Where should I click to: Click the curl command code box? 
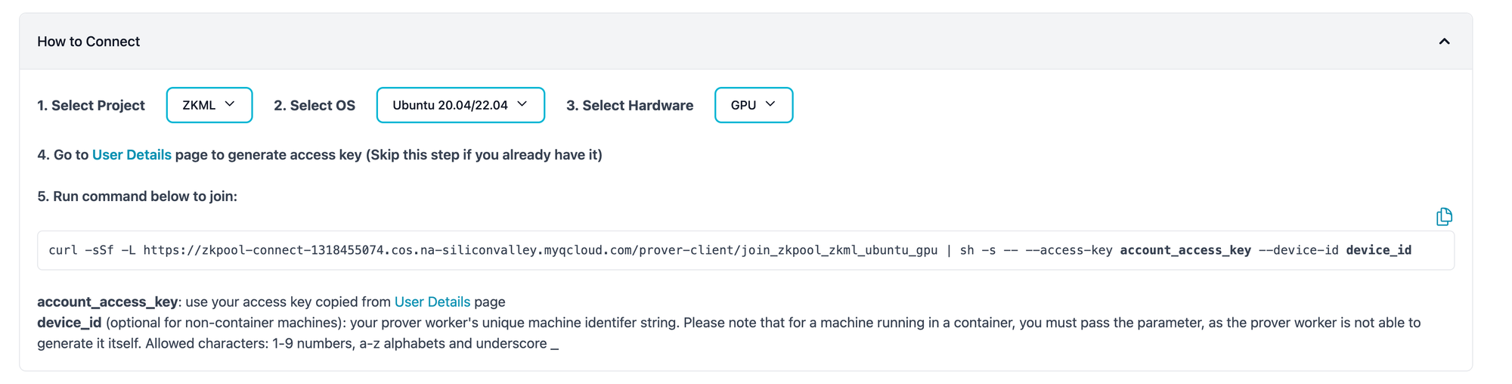(745, 250)
